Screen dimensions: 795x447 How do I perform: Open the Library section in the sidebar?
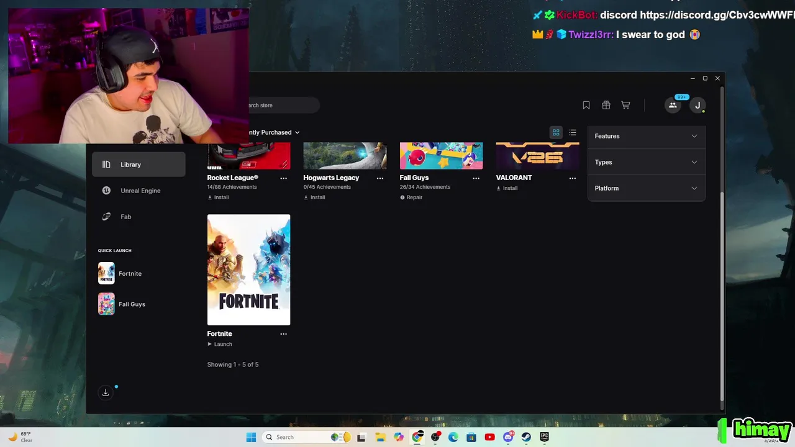click(139, 165)
